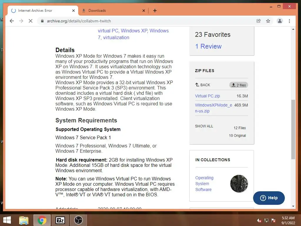Open the Windows Start button
This screenshot has width=301, height=226.
pyautogui.click(x=7, y=220)
